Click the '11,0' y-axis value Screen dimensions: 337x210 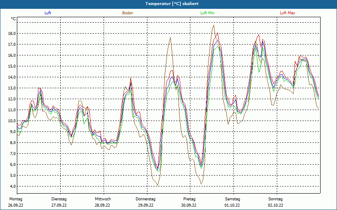point(12,110)
